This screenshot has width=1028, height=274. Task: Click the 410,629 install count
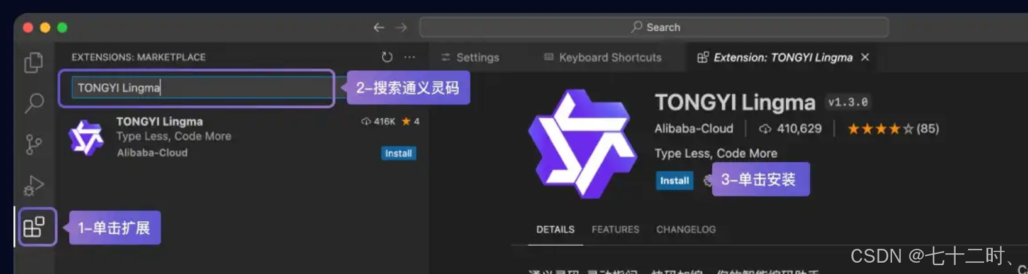point(791,129)
